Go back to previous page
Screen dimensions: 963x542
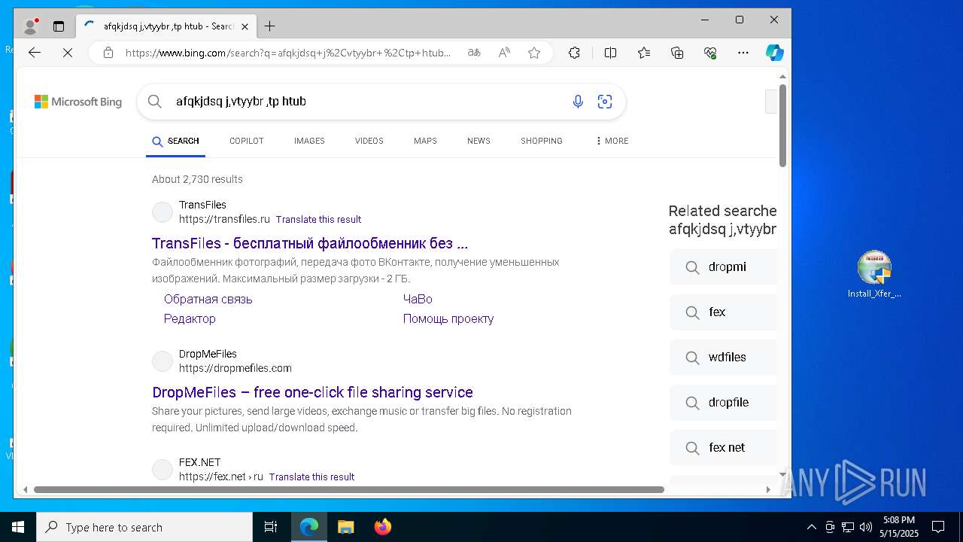(35, 53)
